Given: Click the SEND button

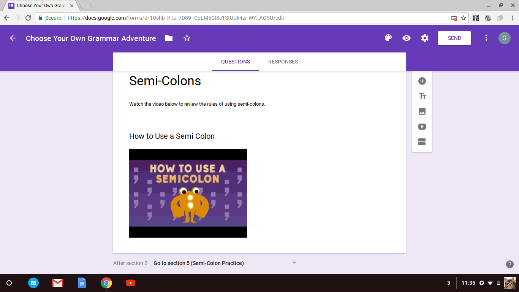Looking at the screenshot, I should pyautogui.click(x=454, y=38).
